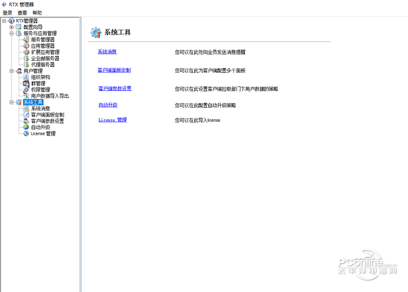The width and height of the screenshot is (408, 292).
Task: Click description text 您可以在此配置自动升级策略
Action: 205,105
